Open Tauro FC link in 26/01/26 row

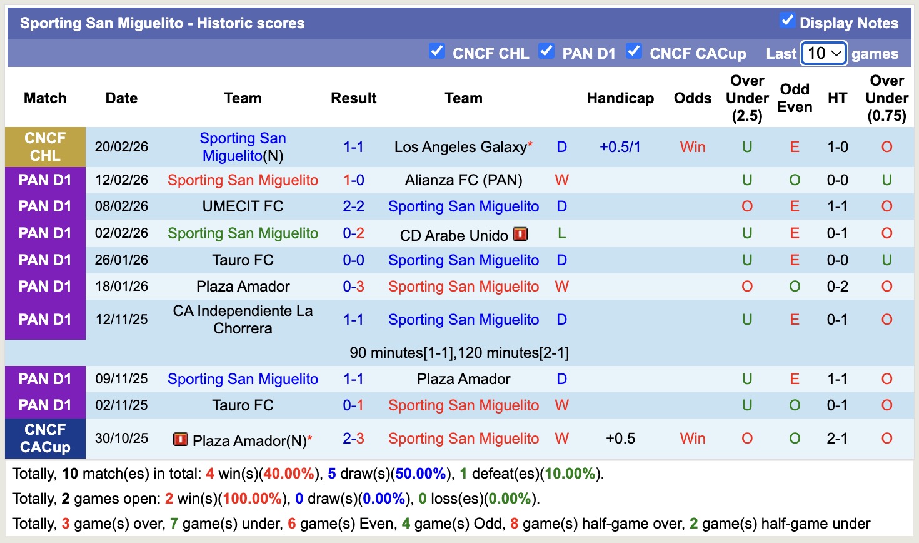click(x=243, y=260)
